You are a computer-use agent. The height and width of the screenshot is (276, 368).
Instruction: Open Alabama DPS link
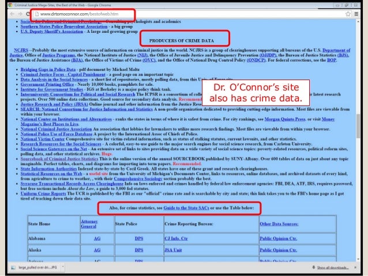pyautogui.click(x=139, y=239)
